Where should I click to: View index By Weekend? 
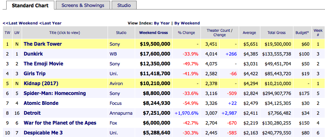point(187,23)
